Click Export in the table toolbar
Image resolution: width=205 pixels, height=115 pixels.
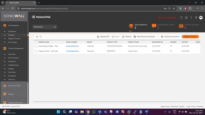[x=116, y=37]
